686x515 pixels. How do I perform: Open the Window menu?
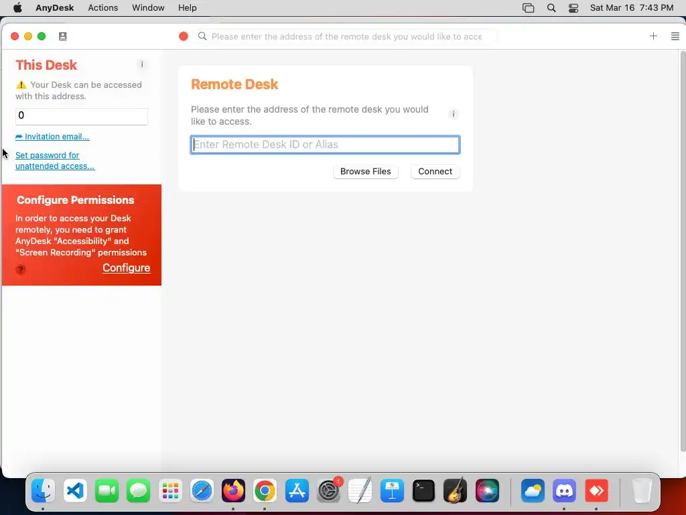[x=148, y=8]
